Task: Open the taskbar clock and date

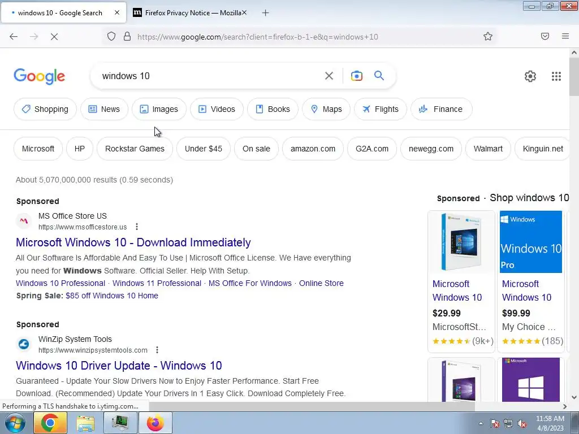Action: pos(550,423)
